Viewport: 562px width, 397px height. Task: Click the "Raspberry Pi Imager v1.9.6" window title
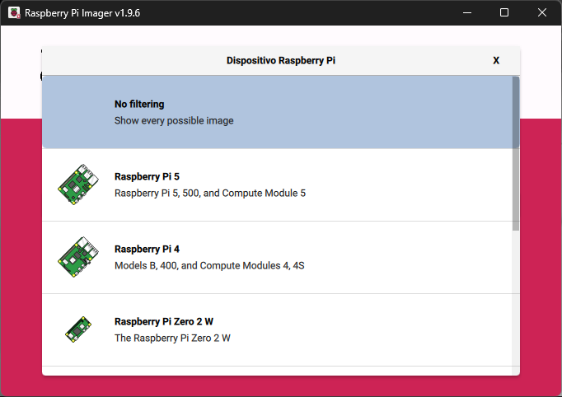pyautogui.click(x=82, y=13)
